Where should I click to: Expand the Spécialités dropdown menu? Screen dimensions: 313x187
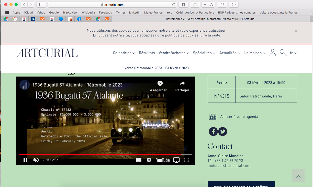click(x=204, y=53)
